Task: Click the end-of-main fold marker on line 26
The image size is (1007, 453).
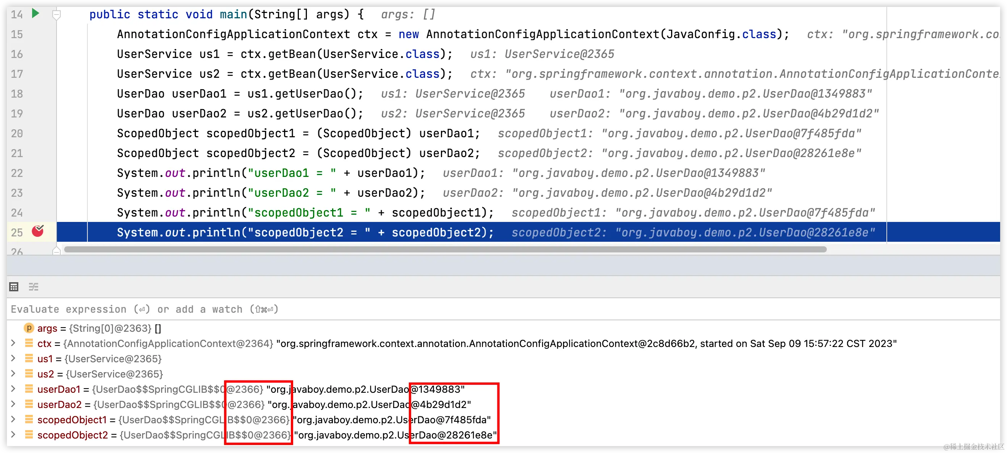Action: coord(56,251)
